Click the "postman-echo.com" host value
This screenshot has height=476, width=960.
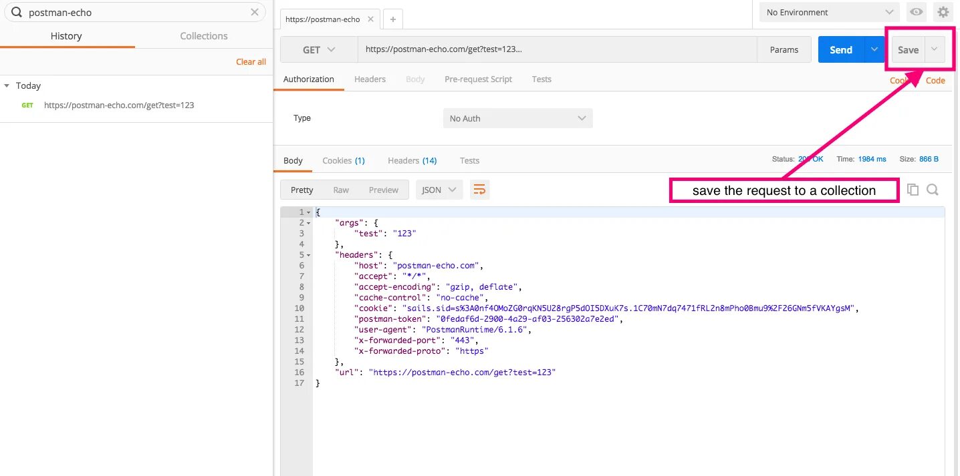[x=437, y=266]
